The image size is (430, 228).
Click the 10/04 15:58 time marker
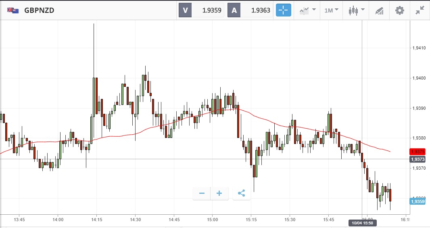click(x=362, y=222)
